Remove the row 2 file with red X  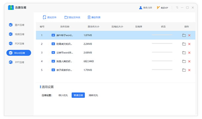pos(189,44)
